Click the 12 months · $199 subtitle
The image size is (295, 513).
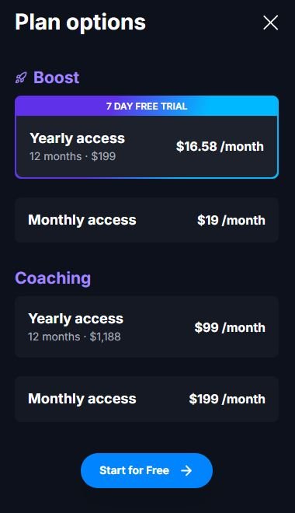72,156
